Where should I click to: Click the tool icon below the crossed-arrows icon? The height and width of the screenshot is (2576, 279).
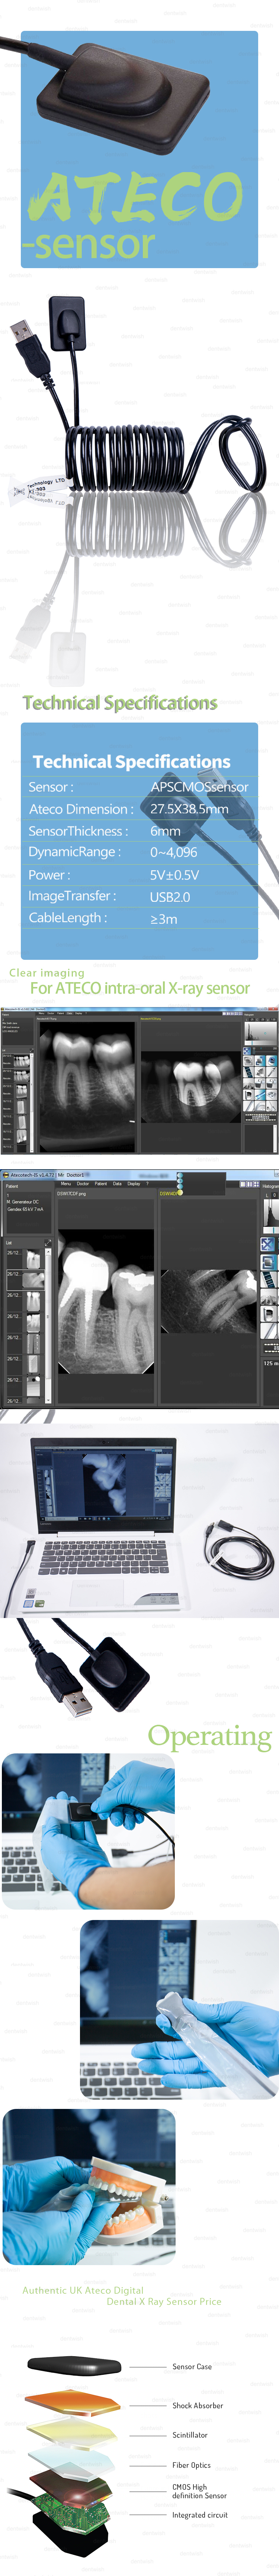267,1263
